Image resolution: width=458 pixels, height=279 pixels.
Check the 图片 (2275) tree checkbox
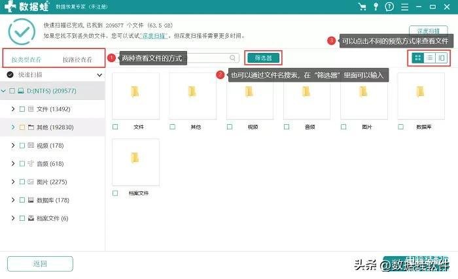tap(22, 182)
